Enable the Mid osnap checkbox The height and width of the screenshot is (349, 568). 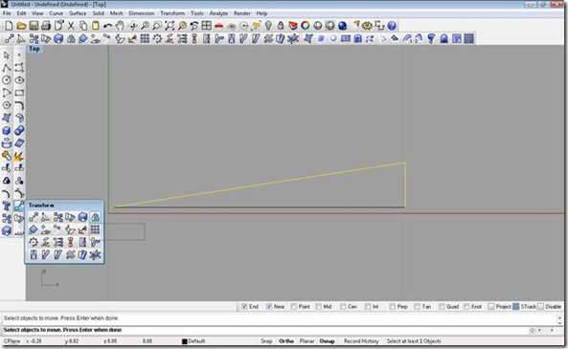(x=318, y=307)
